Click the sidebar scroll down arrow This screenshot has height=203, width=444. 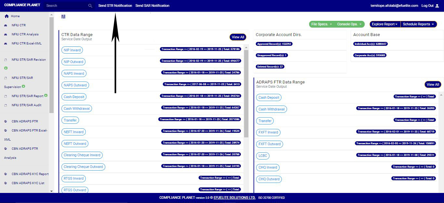[51, 191]
